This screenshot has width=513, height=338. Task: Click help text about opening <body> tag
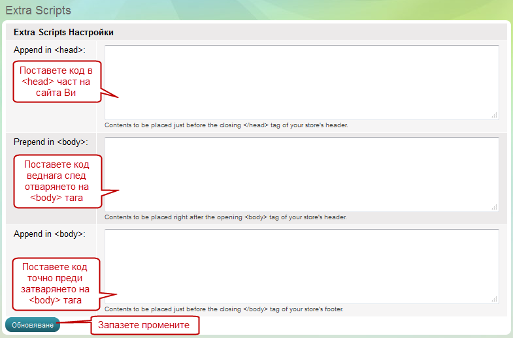pyautogui.click(x=225, y=217)
